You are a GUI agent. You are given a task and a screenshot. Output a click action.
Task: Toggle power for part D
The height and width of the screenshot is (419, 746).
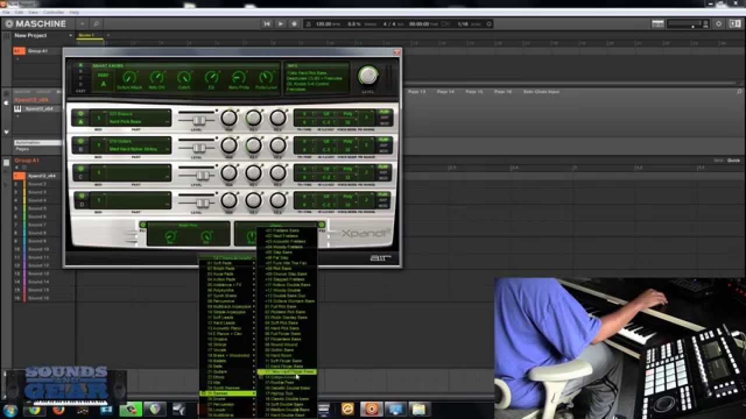pyautogui.click(x=80, y=196)
